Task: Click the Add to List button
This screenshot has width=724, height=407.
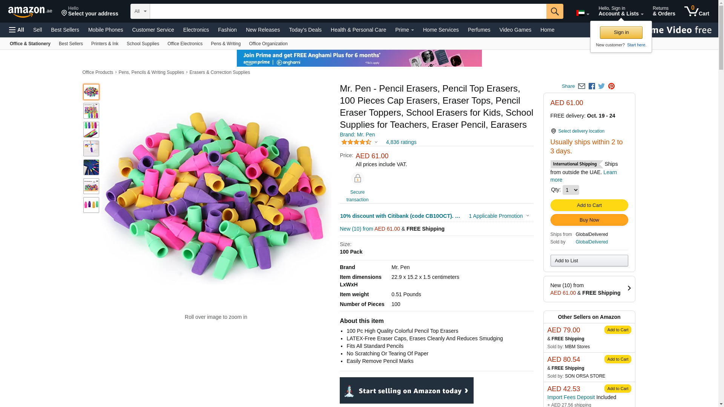Action: [589, 261]
